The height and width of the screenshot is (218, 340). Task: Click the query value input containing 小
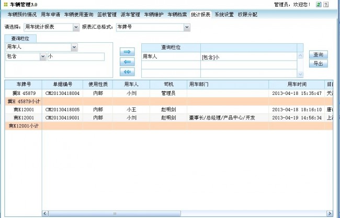[x=76, y=57]
